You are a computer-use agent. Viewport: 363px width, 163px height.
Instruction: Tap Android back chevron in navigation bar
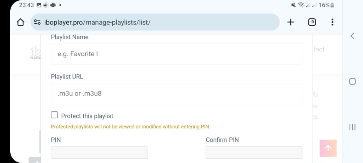(x=352, y=36)
